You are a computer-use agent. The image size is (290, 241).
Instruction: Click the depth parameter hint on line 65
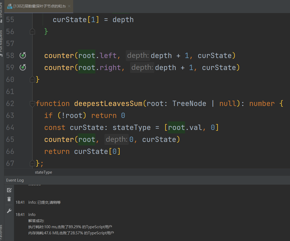coord(116,139)
